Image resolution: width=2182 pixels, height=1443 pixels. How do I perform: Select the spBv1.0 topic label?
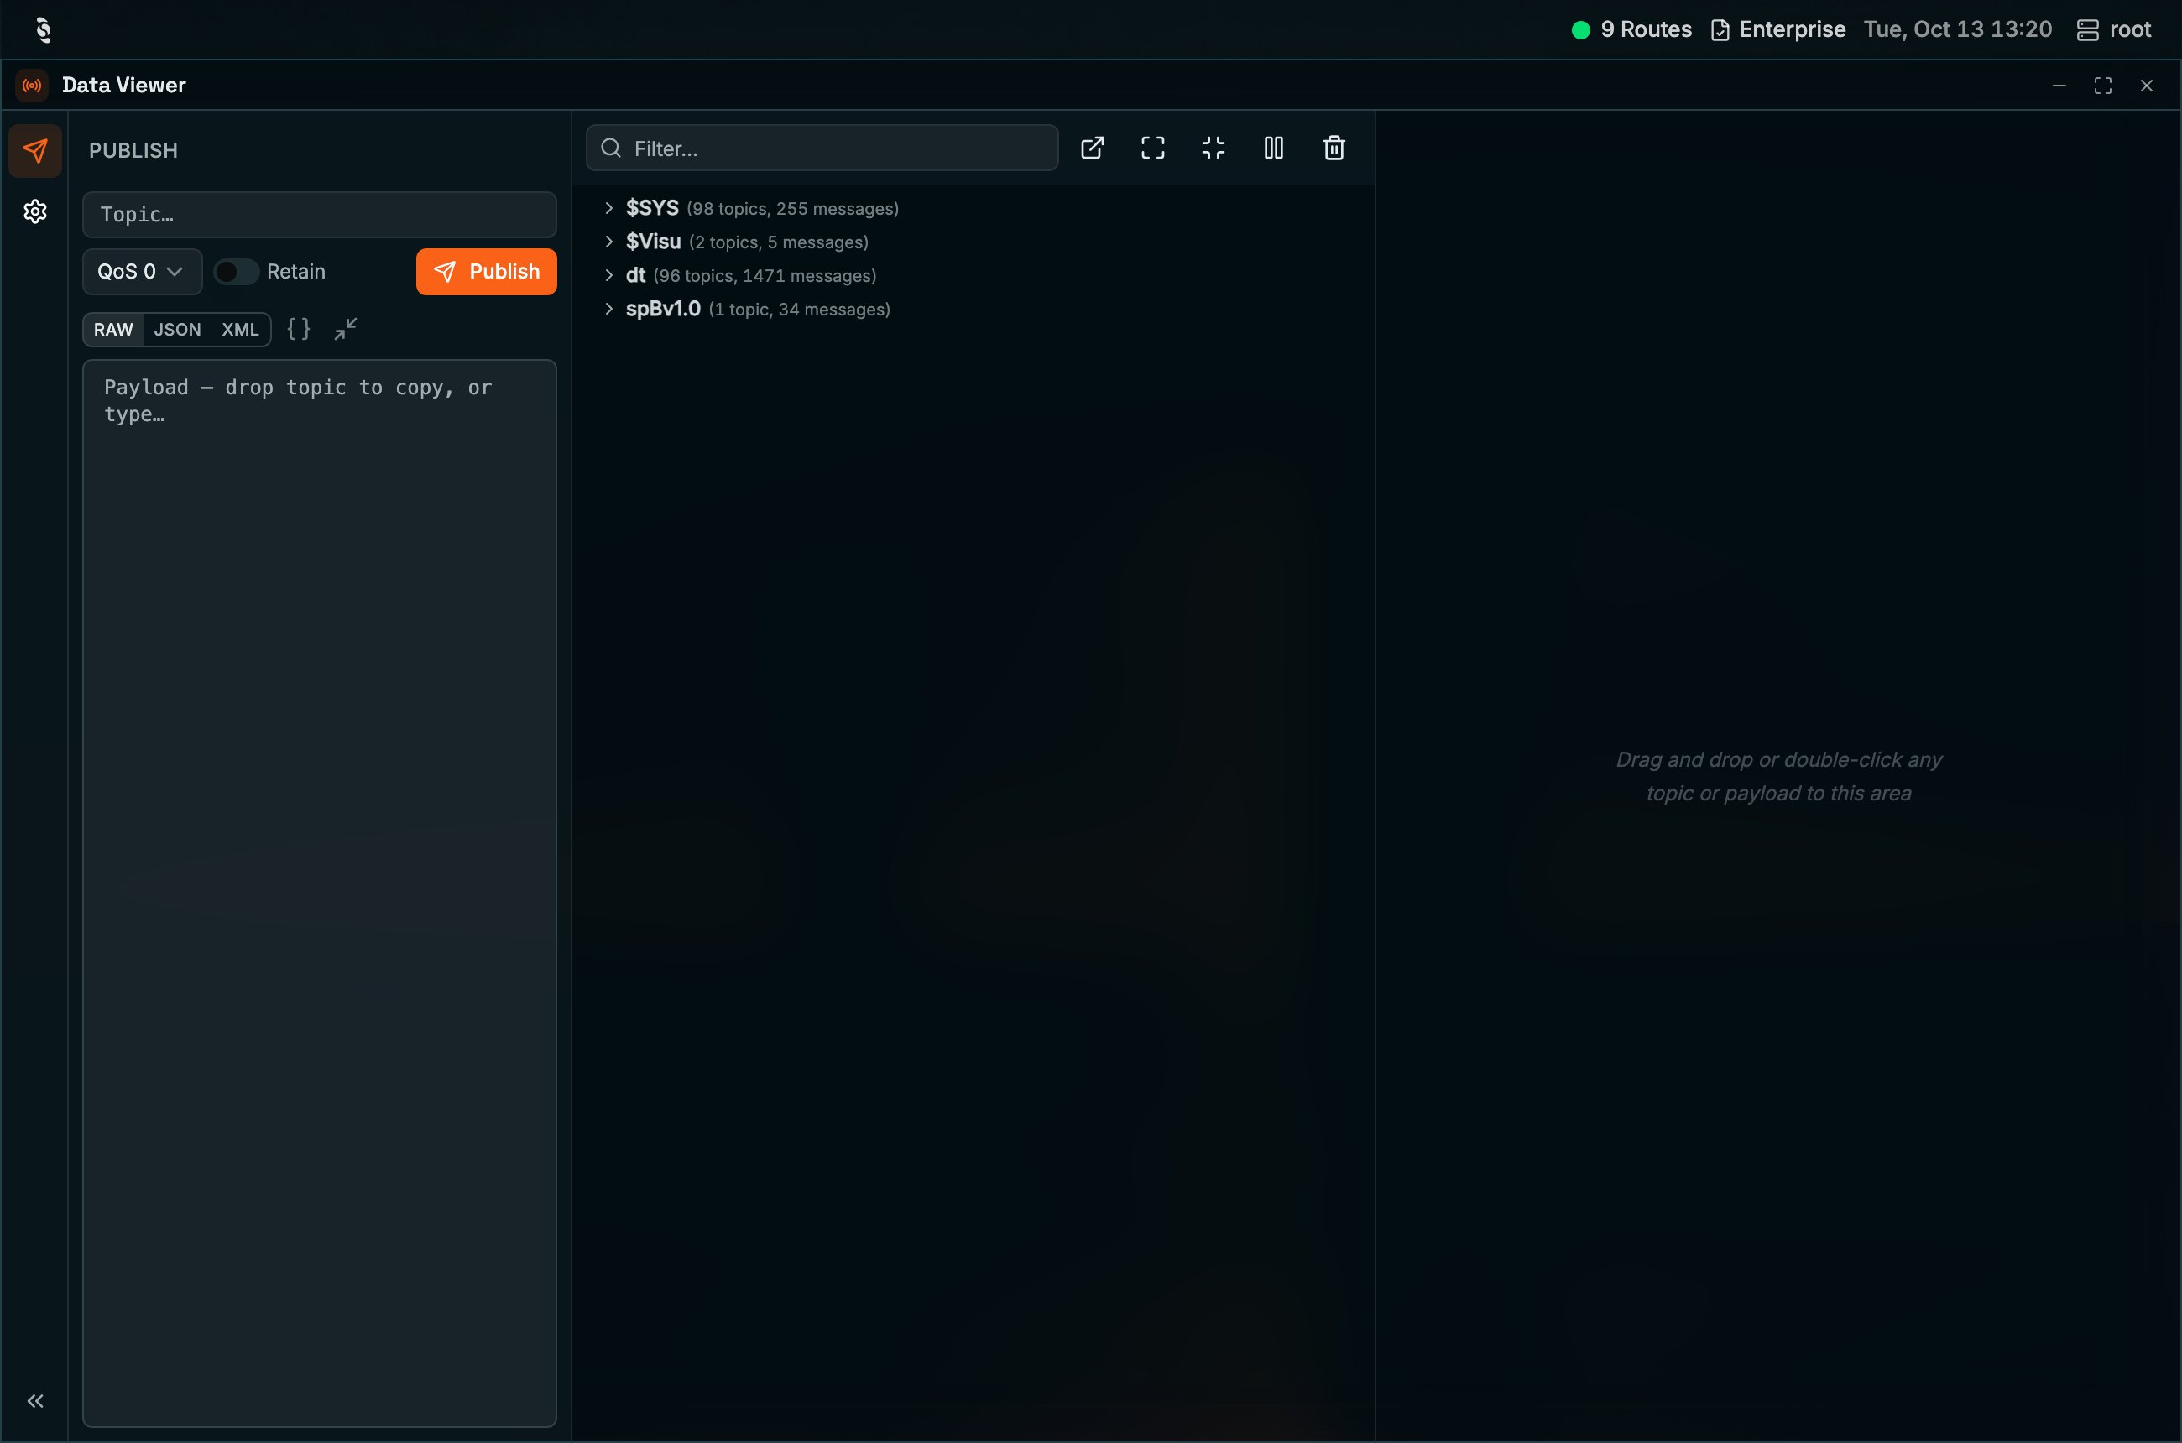click(x=663, y=308)
